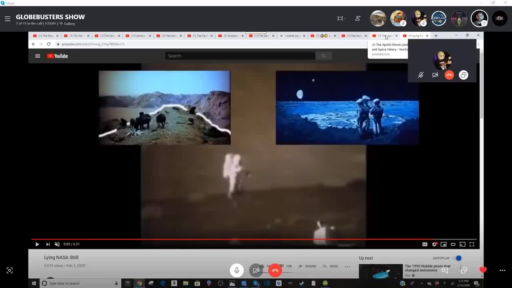Click the YouTube search magnifier button
Image resolution: width=512 pixels, height=288 pixels.
323,56
